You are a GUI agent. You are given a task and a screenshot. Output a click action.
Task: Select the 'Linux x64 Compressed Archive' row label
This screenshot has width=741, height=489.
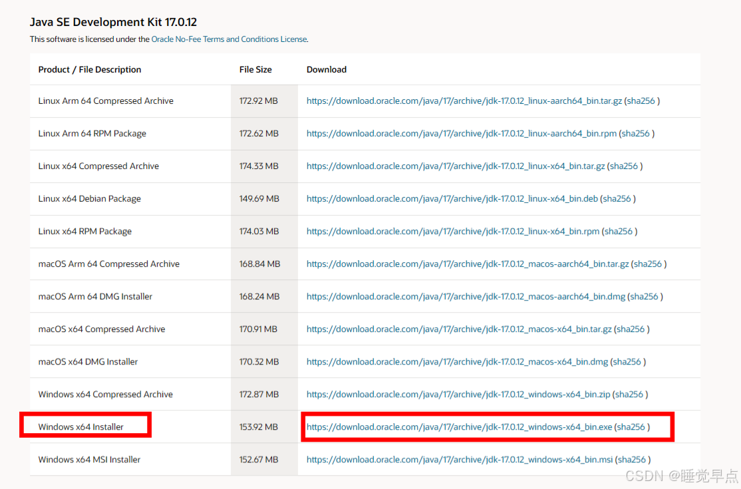click(x=98, y=166)
